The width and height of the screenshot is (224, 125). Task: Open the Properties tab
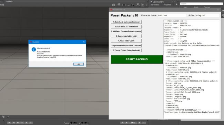click(x=167, y=5)
